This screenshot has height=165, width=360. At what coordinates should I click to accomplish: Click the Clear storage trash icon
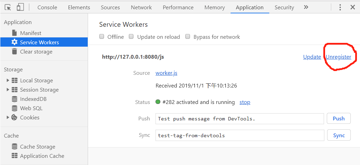tap(14, 51)
